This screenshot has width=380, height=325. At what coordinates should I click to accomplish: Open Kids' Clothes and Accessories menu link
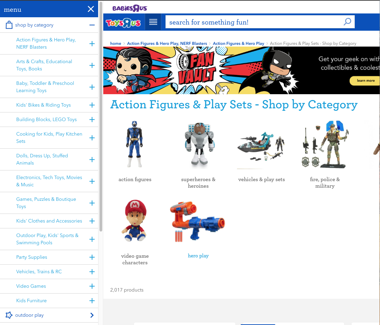[49, 221]
